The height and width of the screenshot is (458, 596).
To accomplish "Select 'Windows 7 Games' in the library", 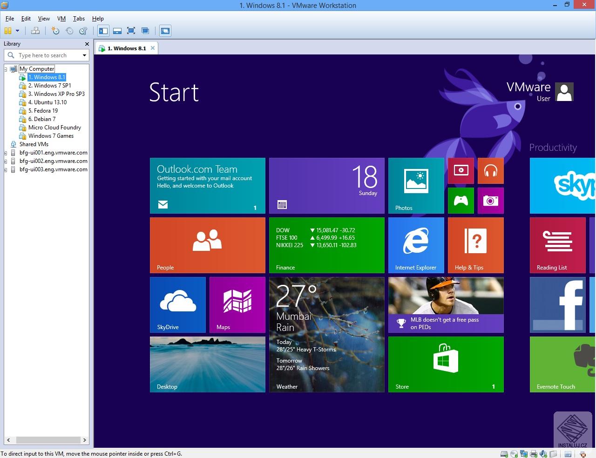I will [51, 136].
